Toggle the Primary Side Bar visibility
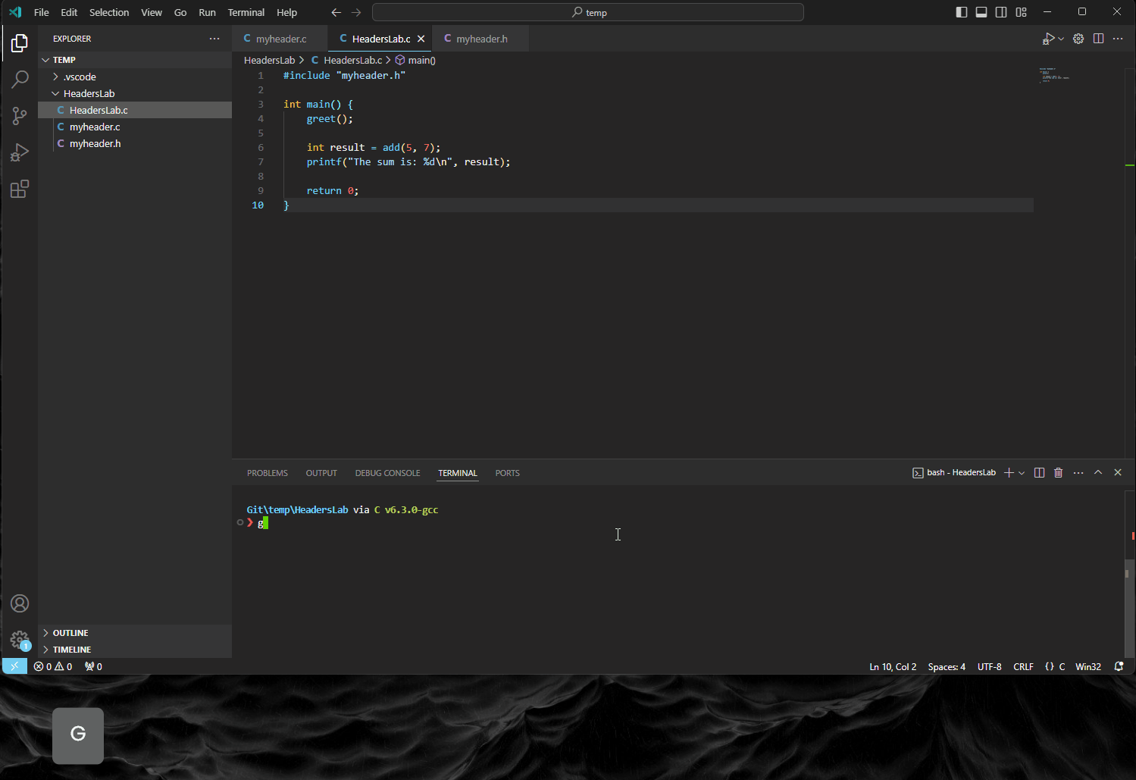 [962, 12]
